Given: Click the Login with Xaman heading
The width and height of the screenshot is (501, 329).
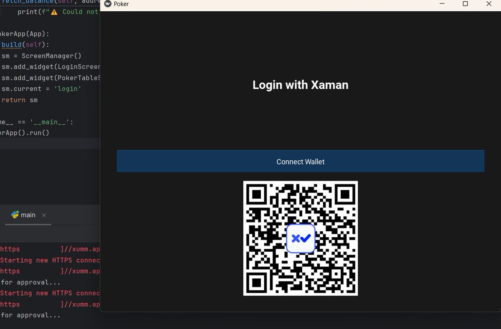Looking at the screenshot, I should (300, 85).
